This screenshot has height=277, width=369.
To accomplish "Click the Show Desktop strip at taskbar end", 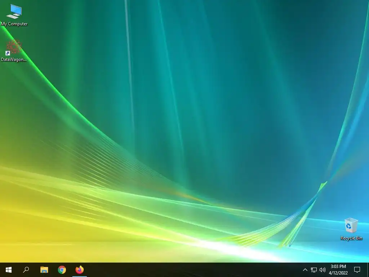I will tap(368, 270).
